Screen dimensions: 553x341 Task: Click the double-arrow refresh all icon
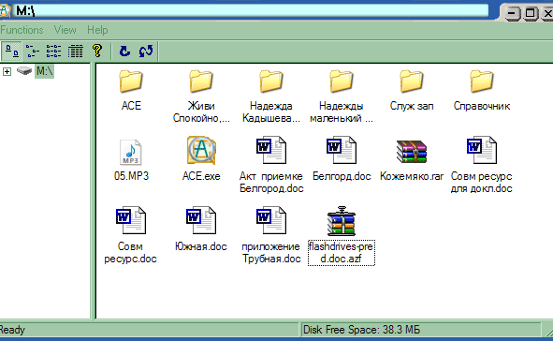point(146,52)
